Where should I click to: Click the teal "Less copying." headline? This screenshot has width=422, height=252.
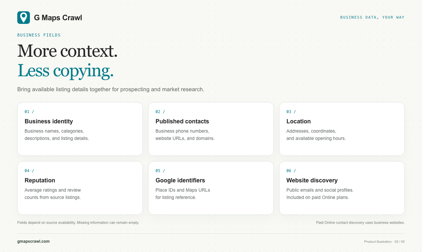65,71
